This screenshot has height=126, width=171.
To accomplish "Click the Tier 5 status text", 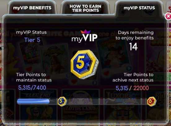I will 32,40.
